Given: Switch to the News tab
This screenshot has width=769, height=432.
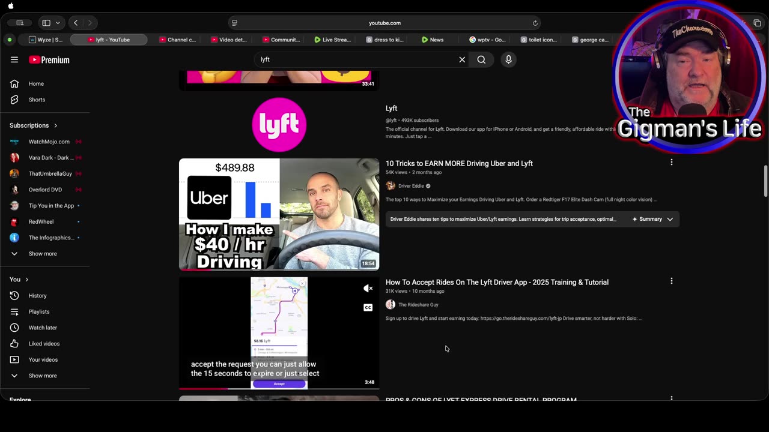Looking at the screenshot, I should (x=433, y=40).
